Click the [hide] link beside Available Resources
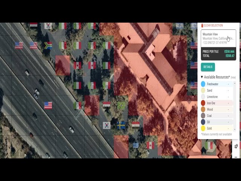The height and width of the screenshot is (181, 241). 233,77
